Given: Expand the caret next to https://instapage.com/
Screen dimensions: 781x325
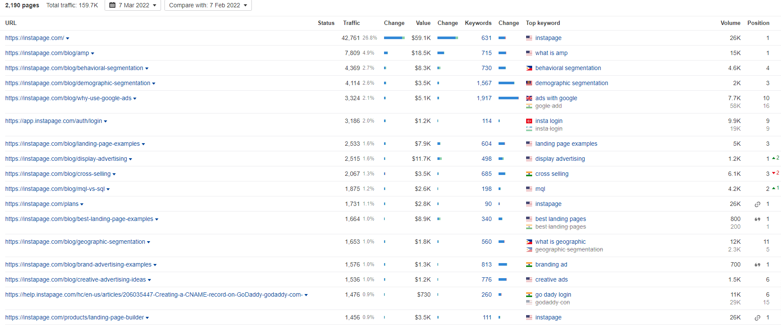Looking at the screenshot, I should 68,38.
